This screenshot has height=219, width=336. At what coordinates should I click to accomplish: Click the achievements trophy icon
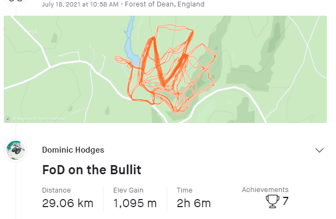click(272, 201)
